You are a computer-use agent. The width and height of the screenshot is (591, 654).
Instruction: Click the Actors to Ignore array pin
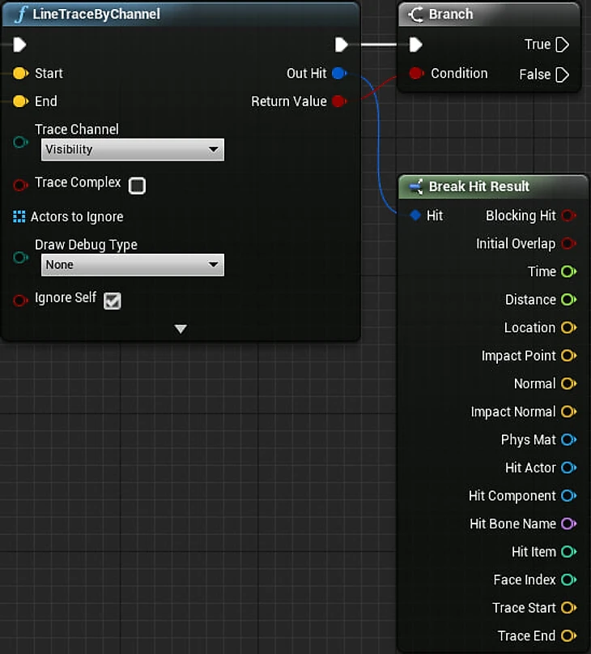tap(19, 216)
